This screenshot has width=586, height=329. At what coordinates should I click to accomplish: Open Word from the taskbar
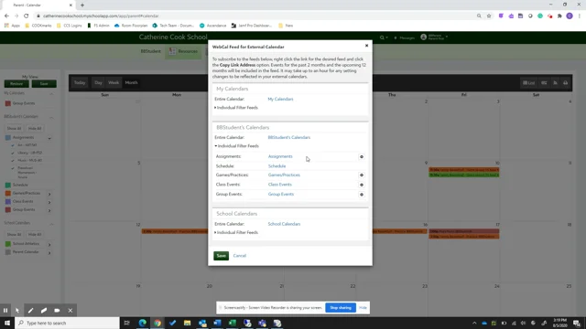coord(217,323)
